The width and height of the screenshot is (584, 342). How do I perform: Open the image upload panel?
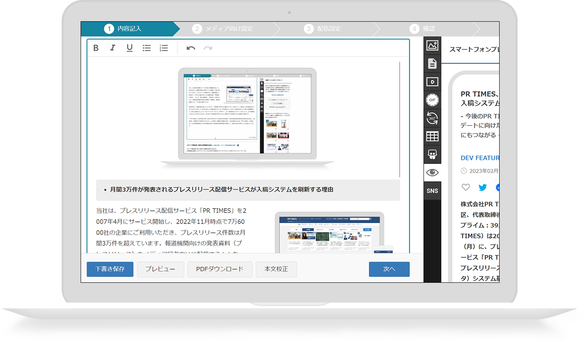tap(432, 45)
